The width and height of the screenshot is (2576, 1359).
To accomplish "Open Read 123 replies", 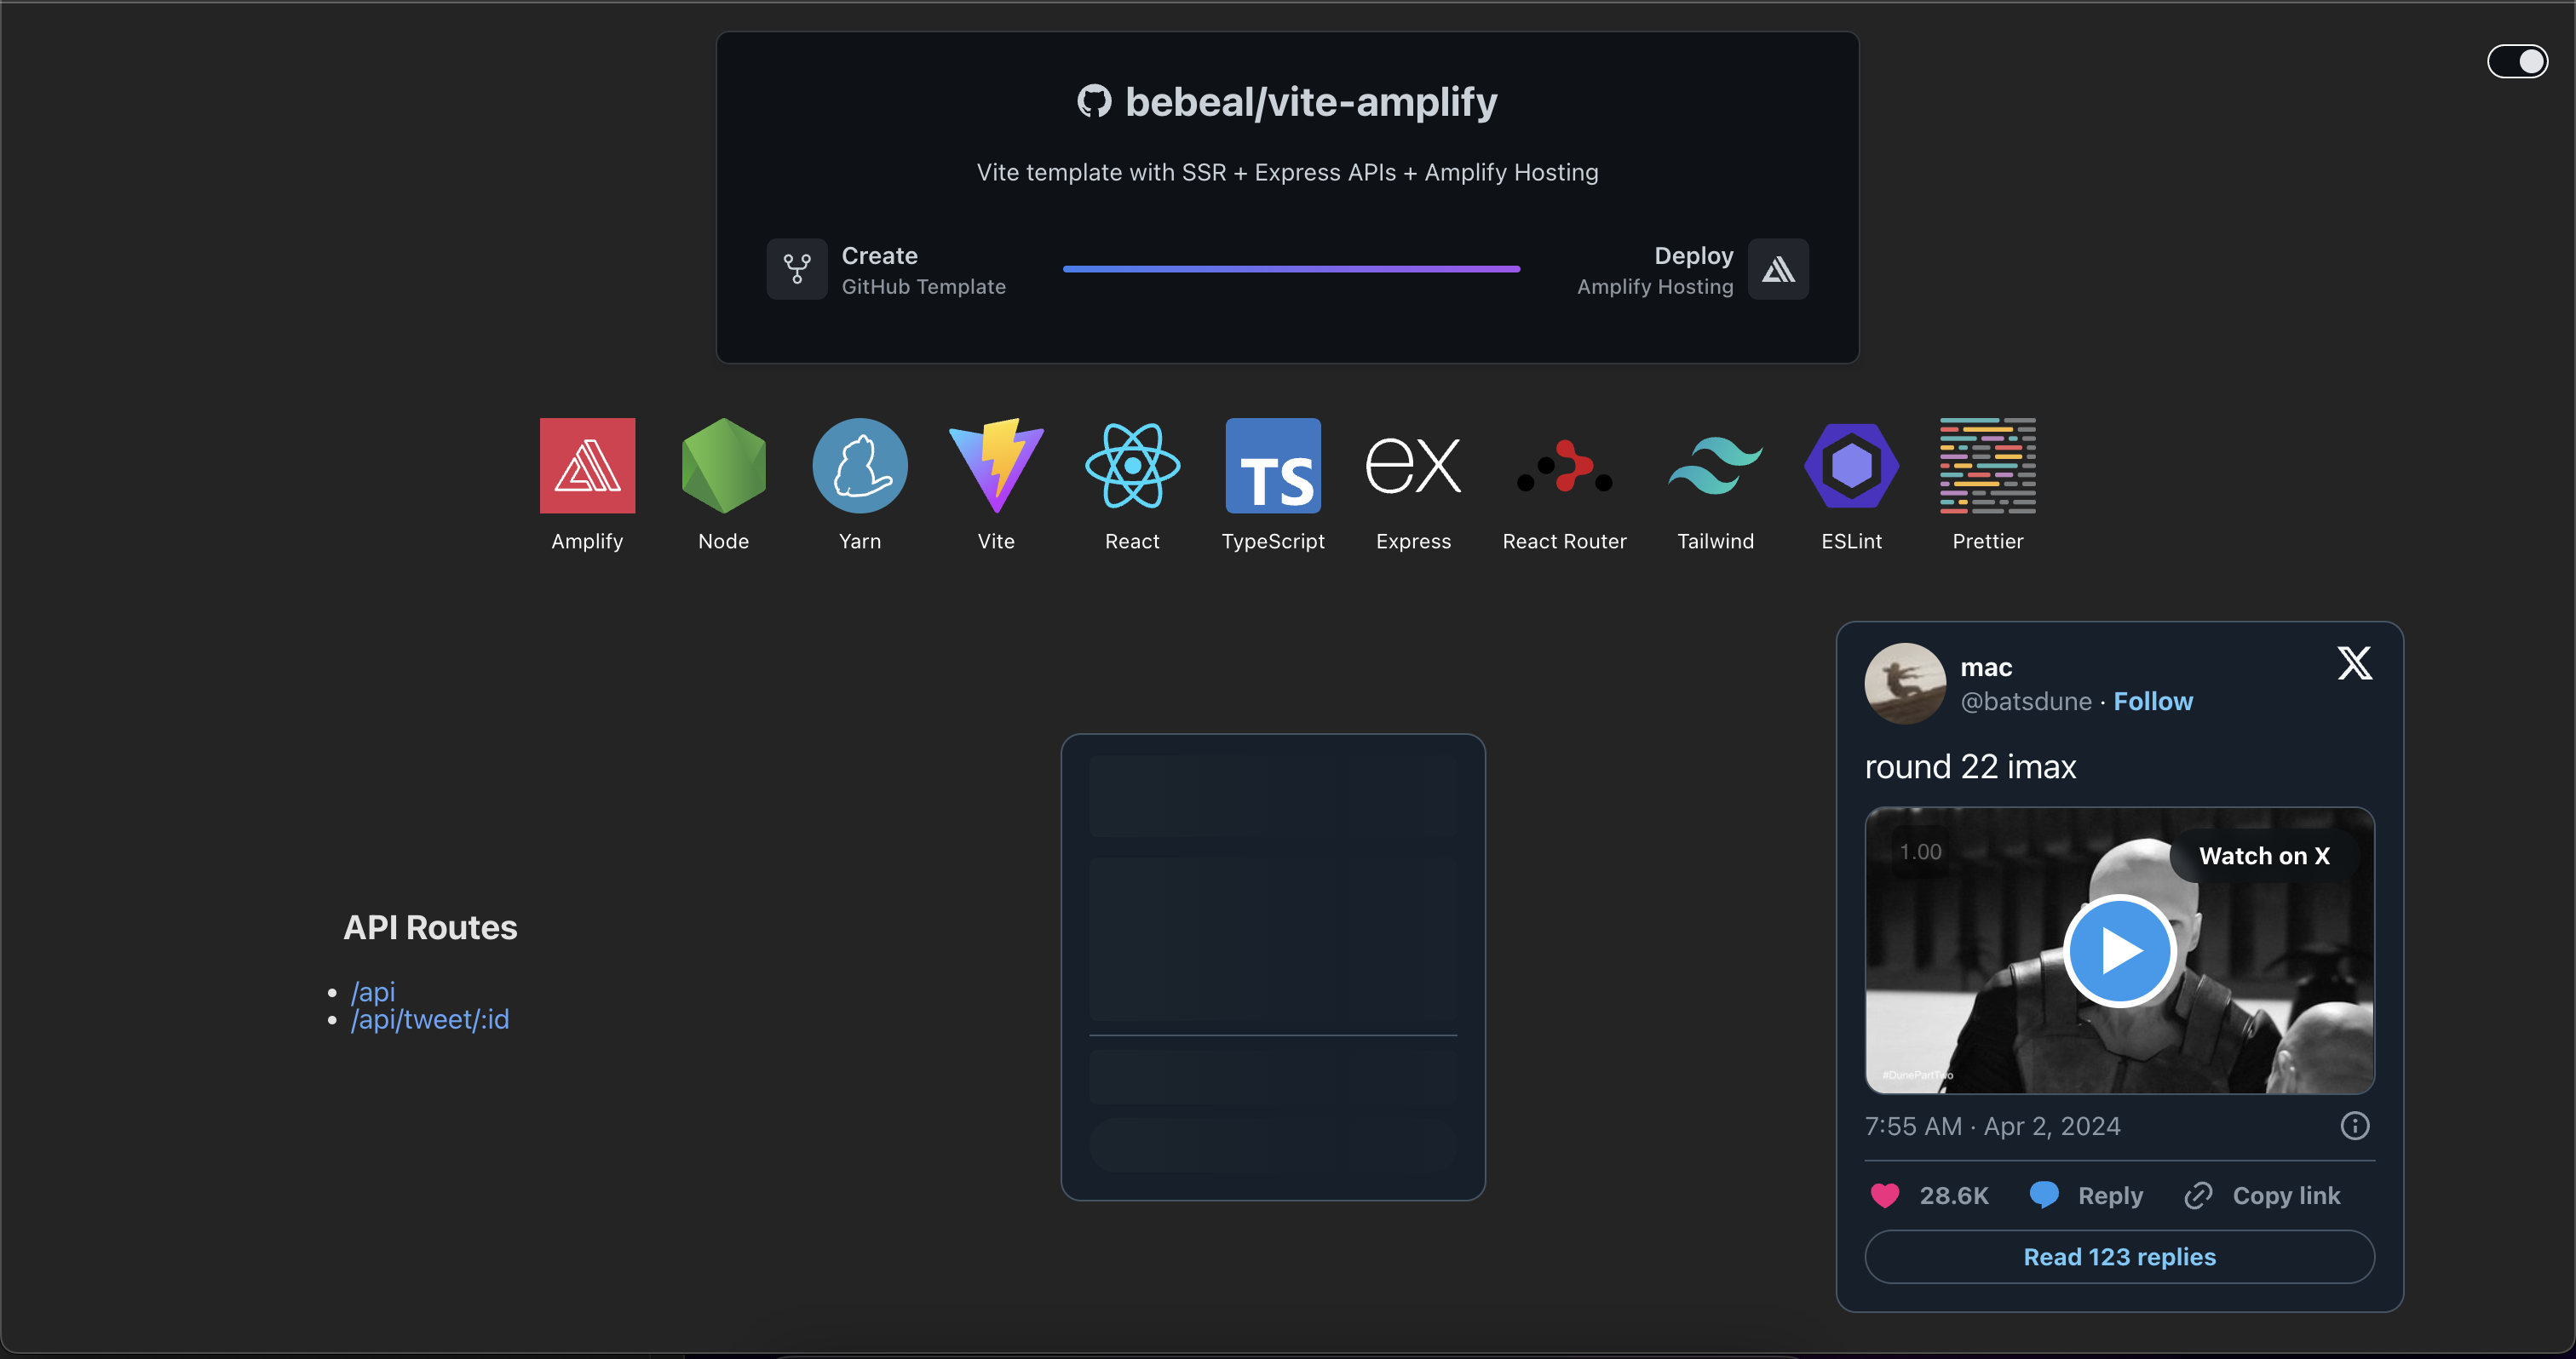I will point(2119,1256).
